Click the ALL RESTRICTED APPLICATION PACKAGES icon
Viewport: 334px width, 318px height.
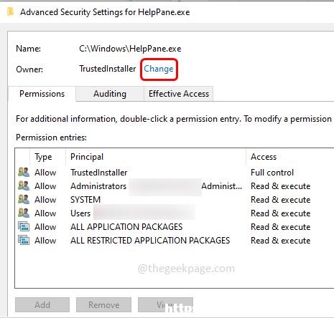24,240
